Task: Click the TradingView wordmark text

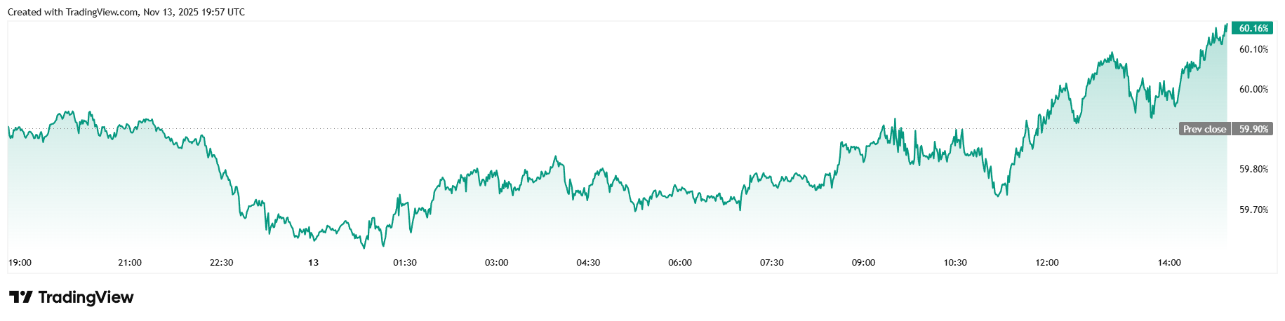Action: tap(86, 297)
